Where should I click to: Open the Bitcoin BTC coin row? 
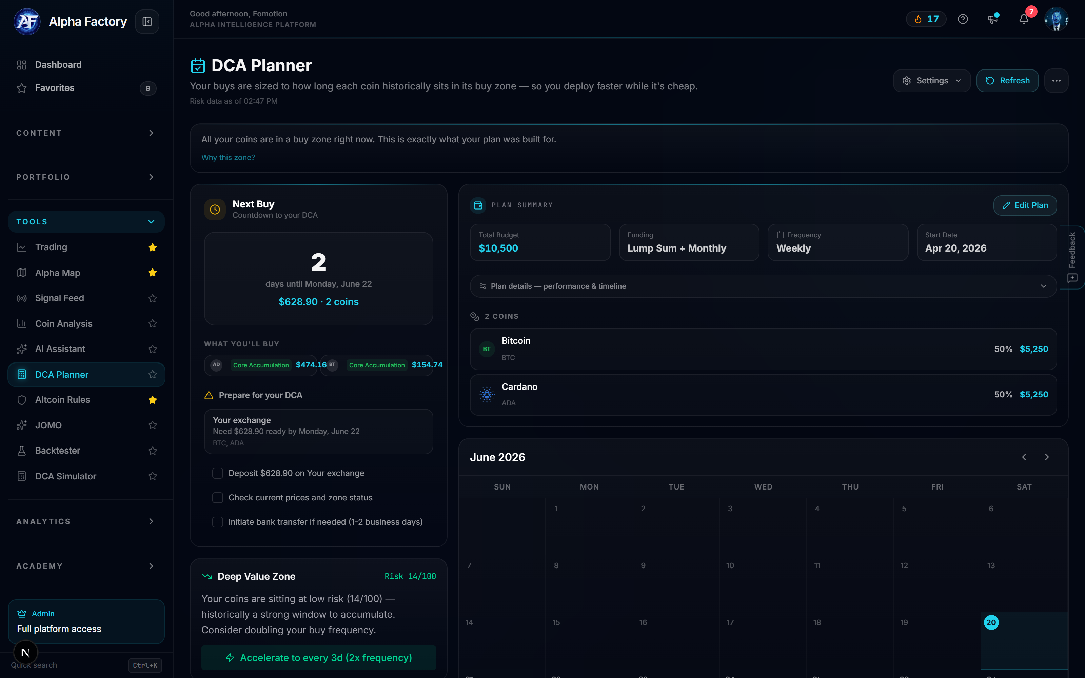tap(763, 349)
